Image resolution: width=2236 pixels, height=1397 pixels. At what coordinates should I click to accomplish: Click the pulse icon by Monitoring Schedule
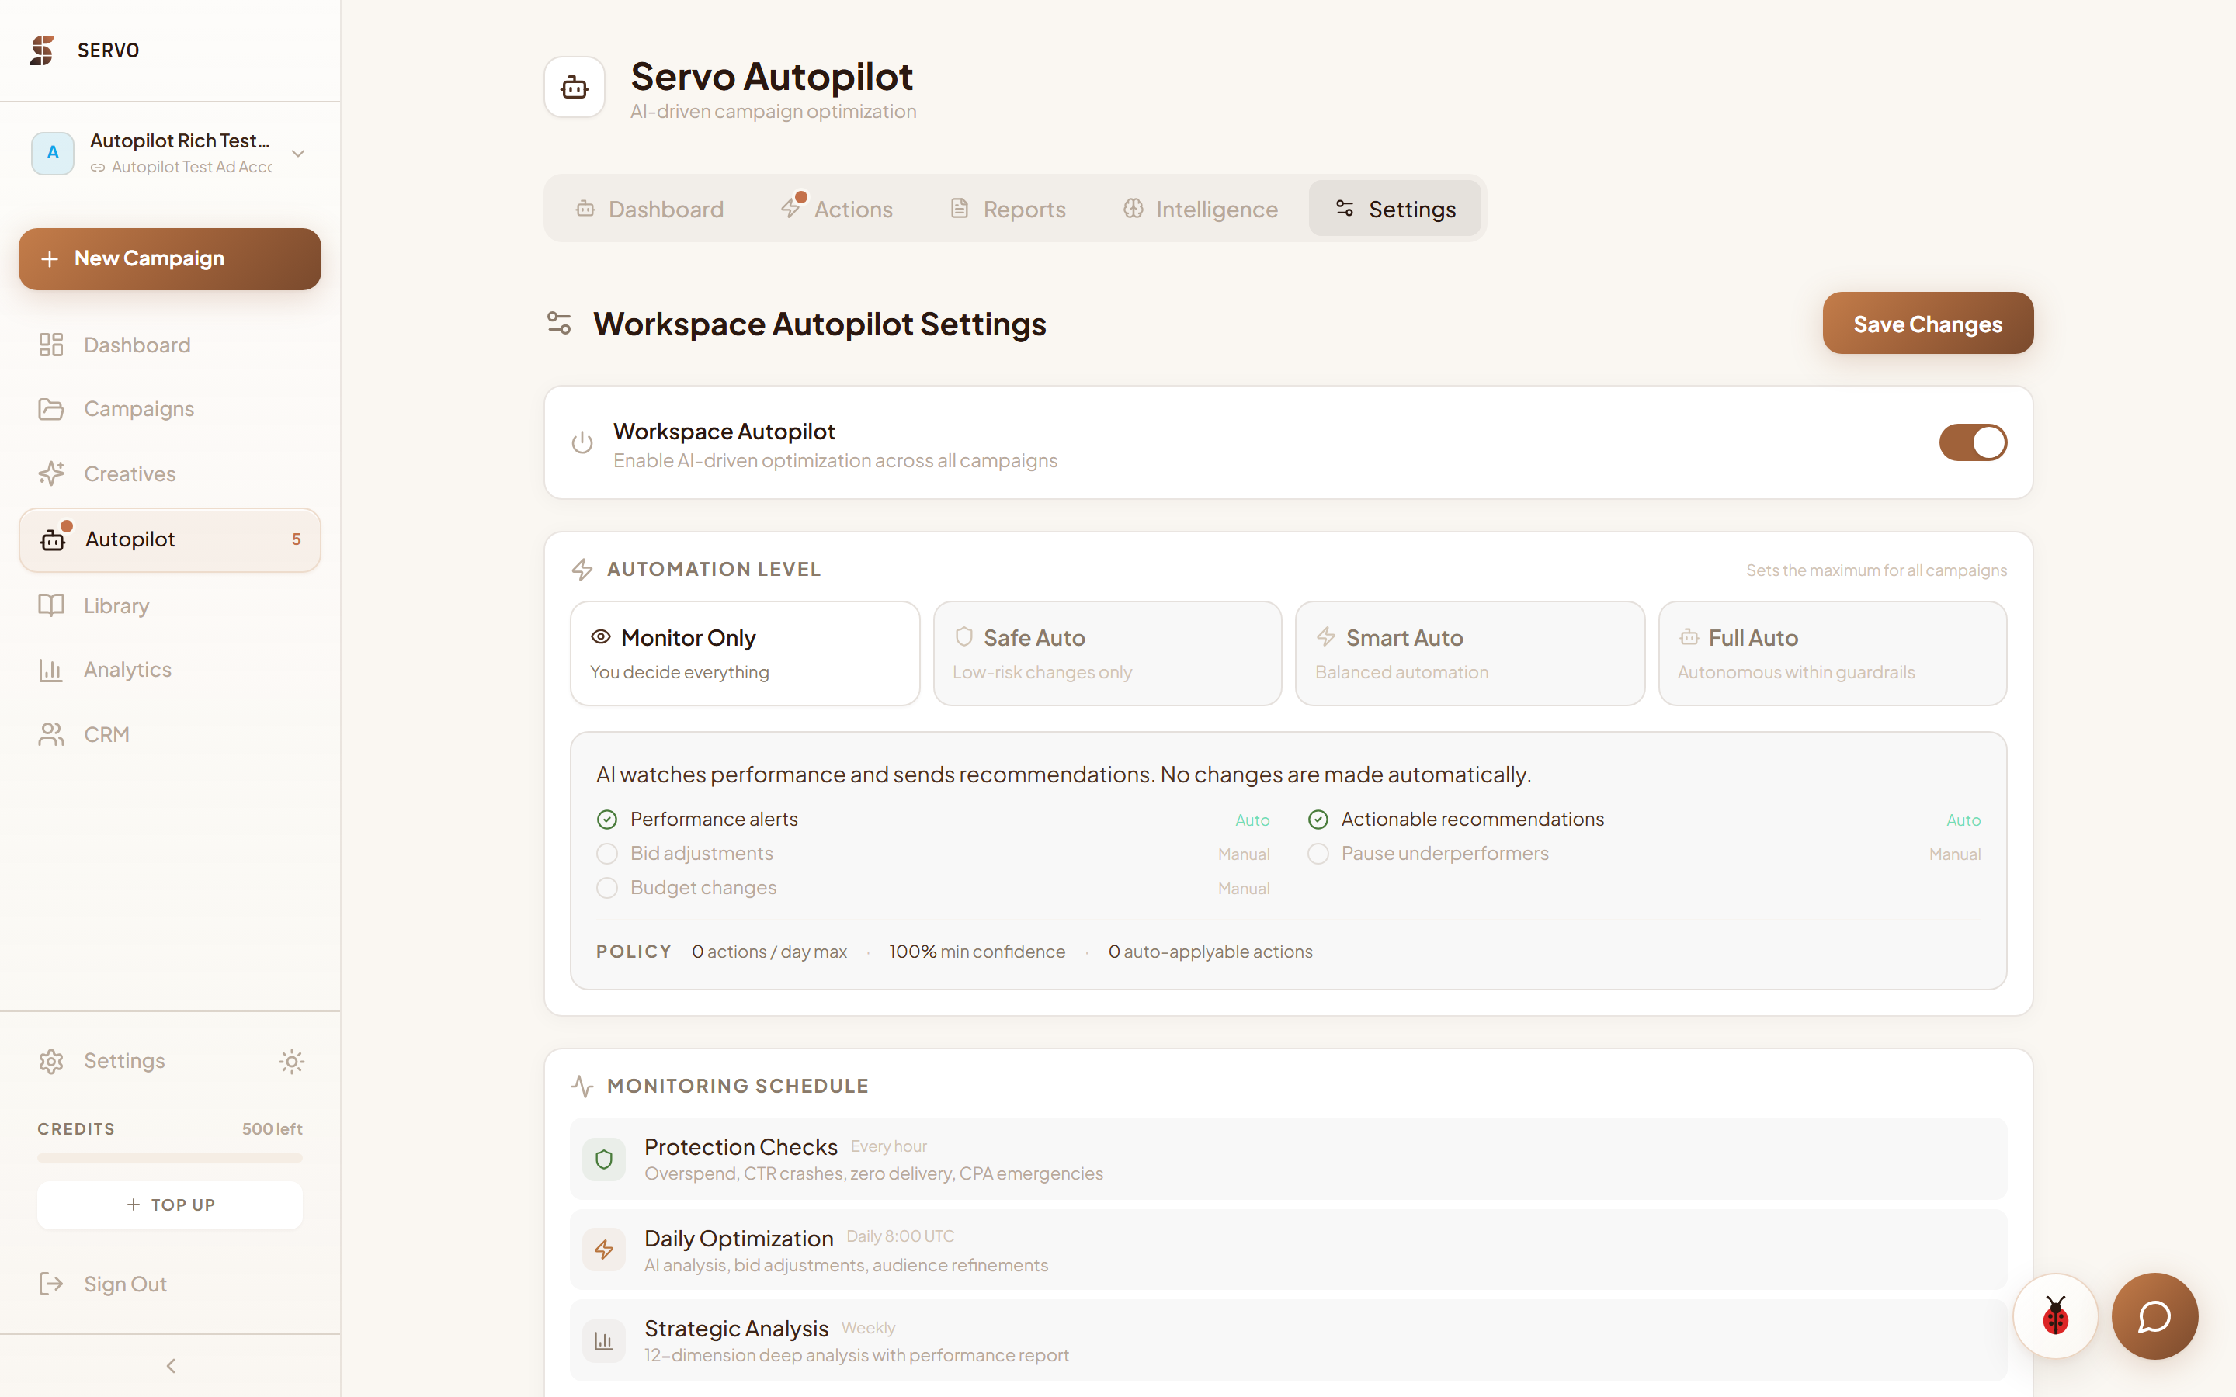582,1086
